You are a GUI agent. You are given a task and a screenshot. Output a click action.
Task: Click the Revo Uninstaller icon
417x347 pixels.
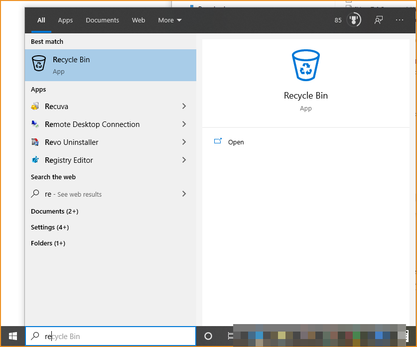coord(35,142)
